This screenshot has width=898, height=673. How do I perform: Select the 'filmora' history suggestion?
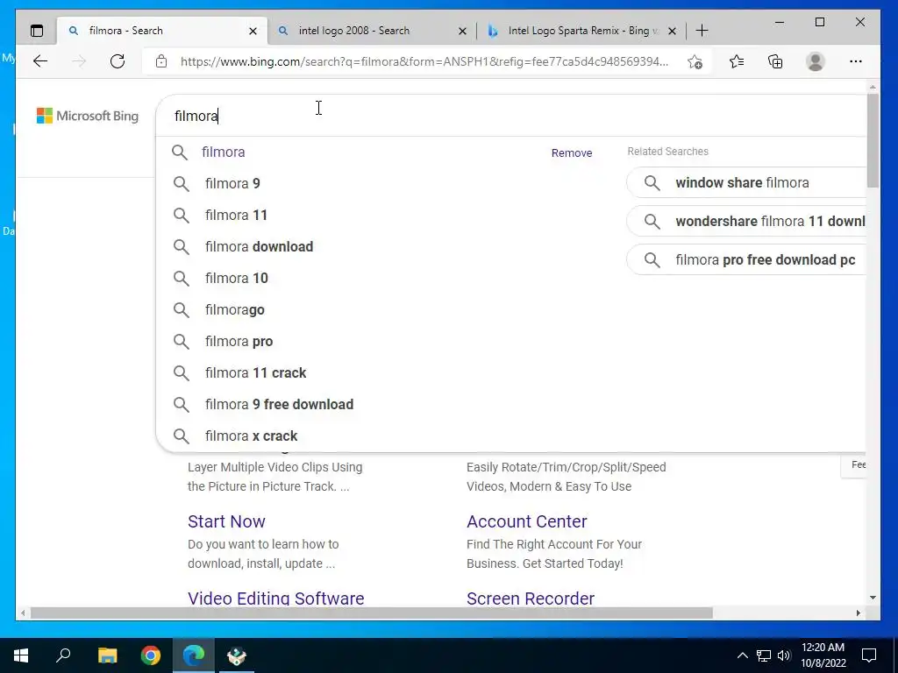tap(224, 152)
